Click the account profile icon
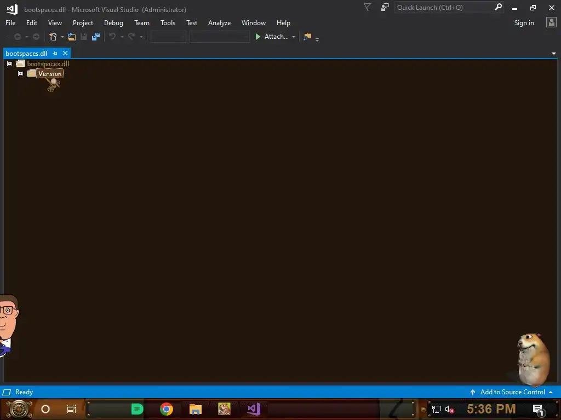Screen dimensions: 561x420 [551, 22]
